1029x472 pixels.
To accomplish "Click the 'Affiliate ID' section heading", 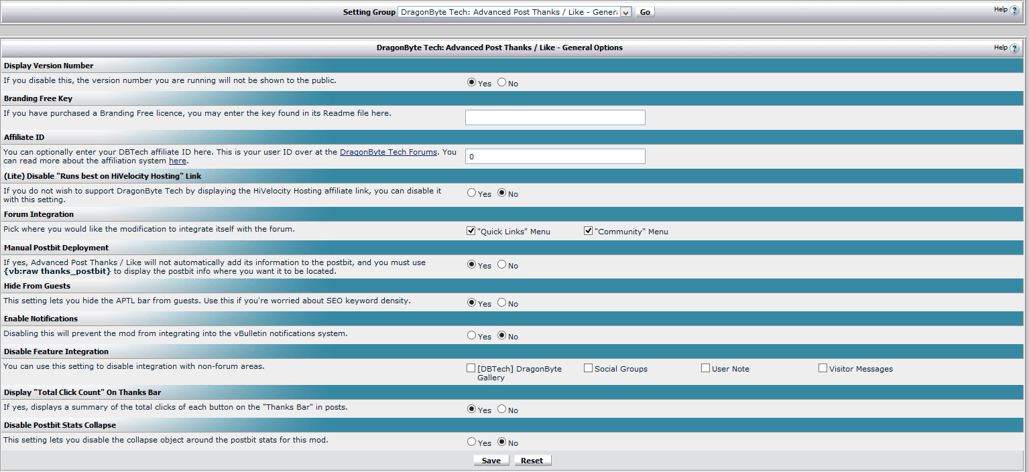I will [x=24, y=137].
